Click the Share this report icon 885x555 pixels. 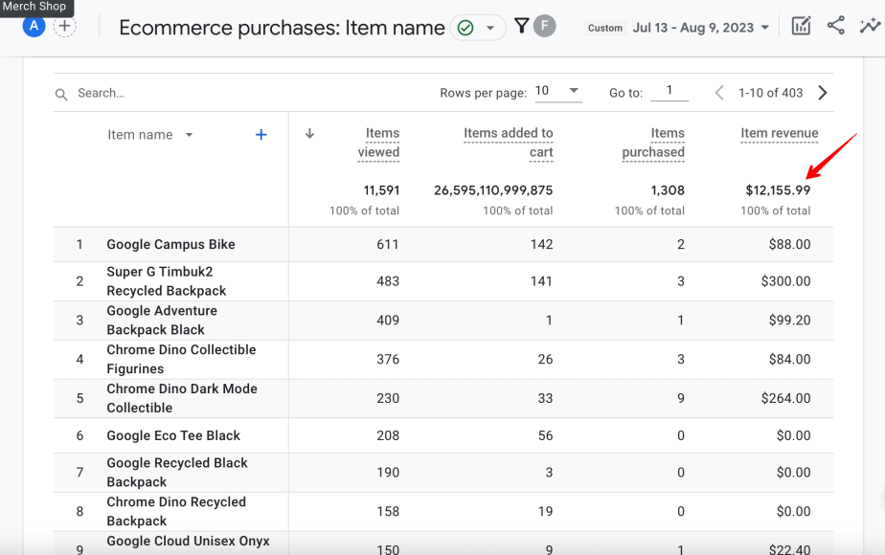pyautogui.click(x=833, y=26)
